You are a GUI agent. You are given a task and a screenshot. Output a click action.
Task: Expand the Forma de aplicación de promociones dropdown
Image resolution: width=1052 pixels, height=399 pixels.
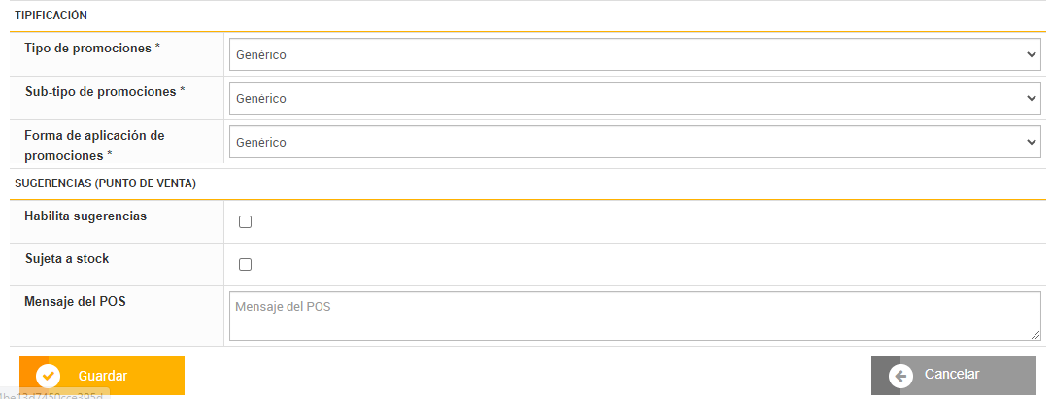(x=634, y=142)
